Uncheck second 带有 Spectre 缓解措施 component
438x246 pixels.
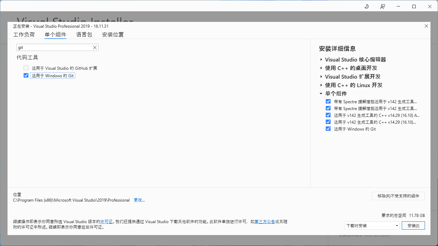coord(328,108)
